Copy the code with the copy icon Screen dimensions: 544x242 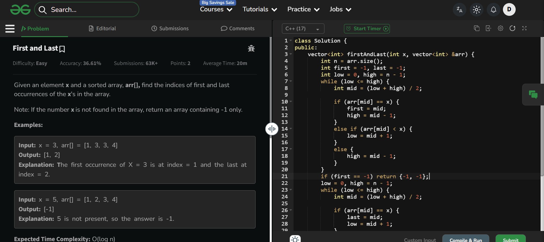477,28
